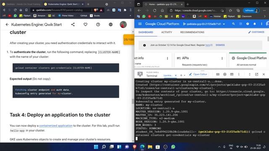Click the lab page vertical scrollbar thumb

pyautogui.click(x=133, y=102)
